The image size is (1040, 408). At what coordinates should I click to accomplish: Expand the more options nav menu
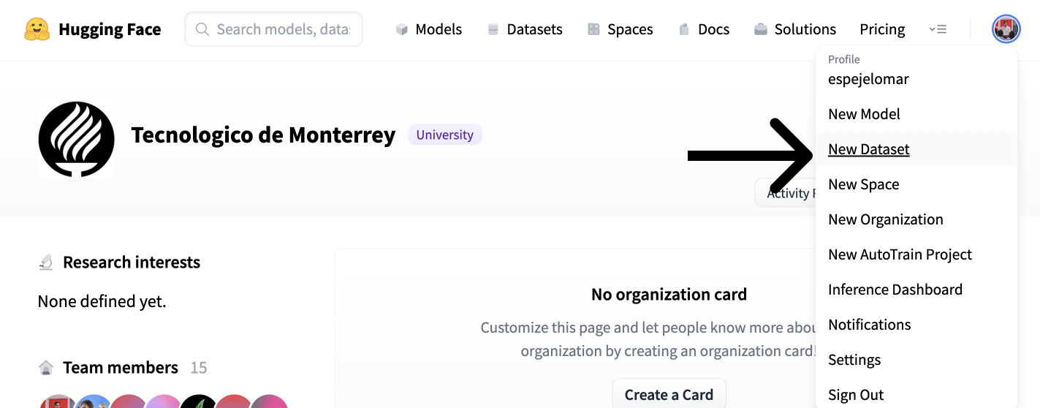938,29
